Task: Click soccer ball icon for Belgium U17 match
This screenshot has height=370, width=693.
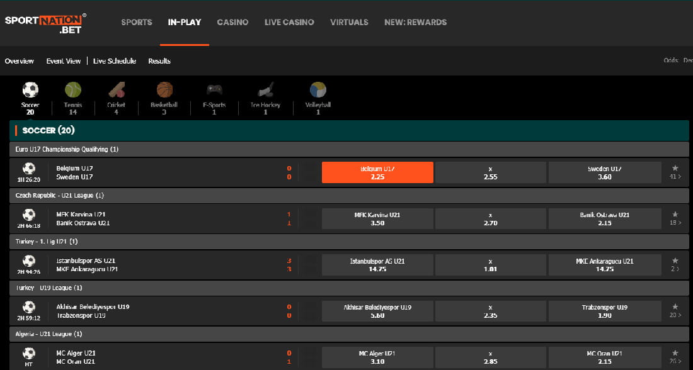Action: (29, 168)
